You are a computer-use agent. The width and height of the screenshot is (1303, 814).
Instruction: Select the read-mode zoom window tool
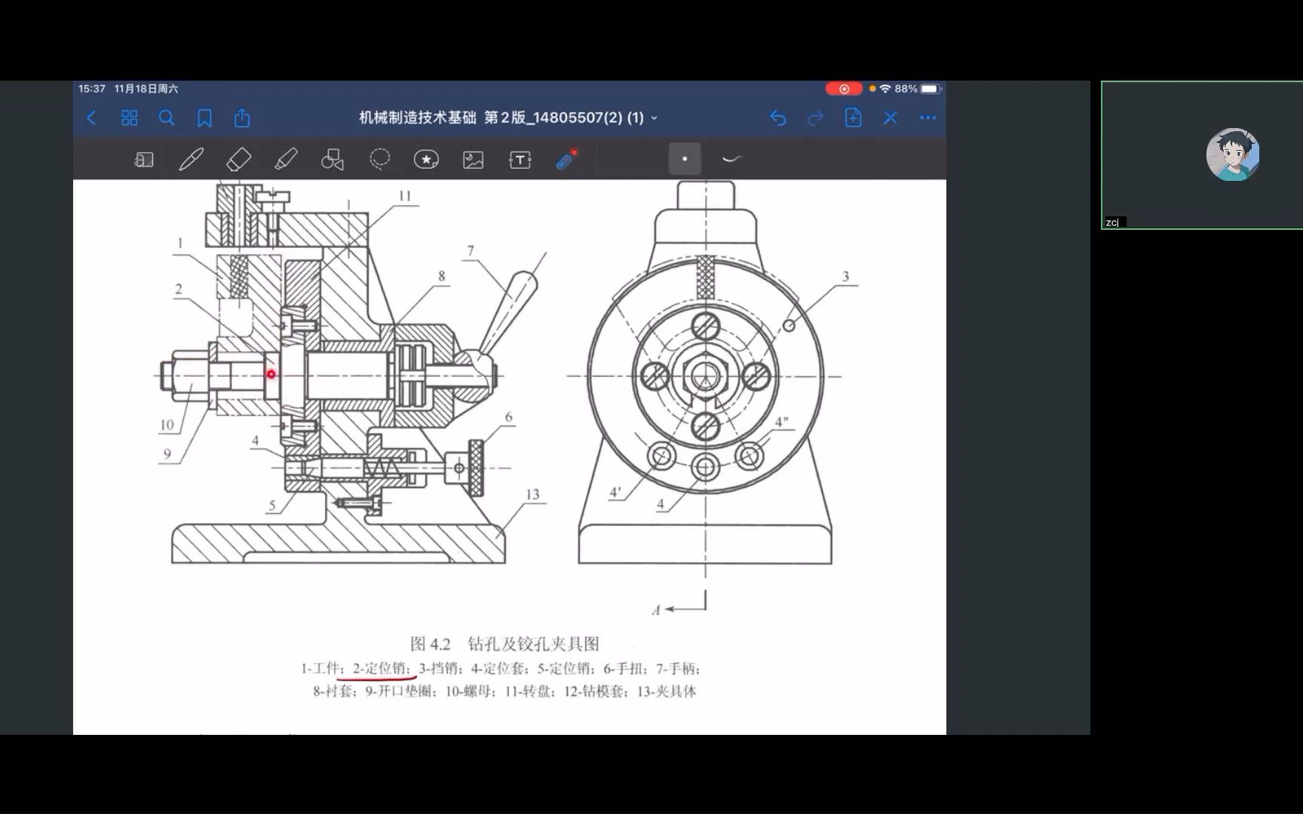(x=143, y=160)
